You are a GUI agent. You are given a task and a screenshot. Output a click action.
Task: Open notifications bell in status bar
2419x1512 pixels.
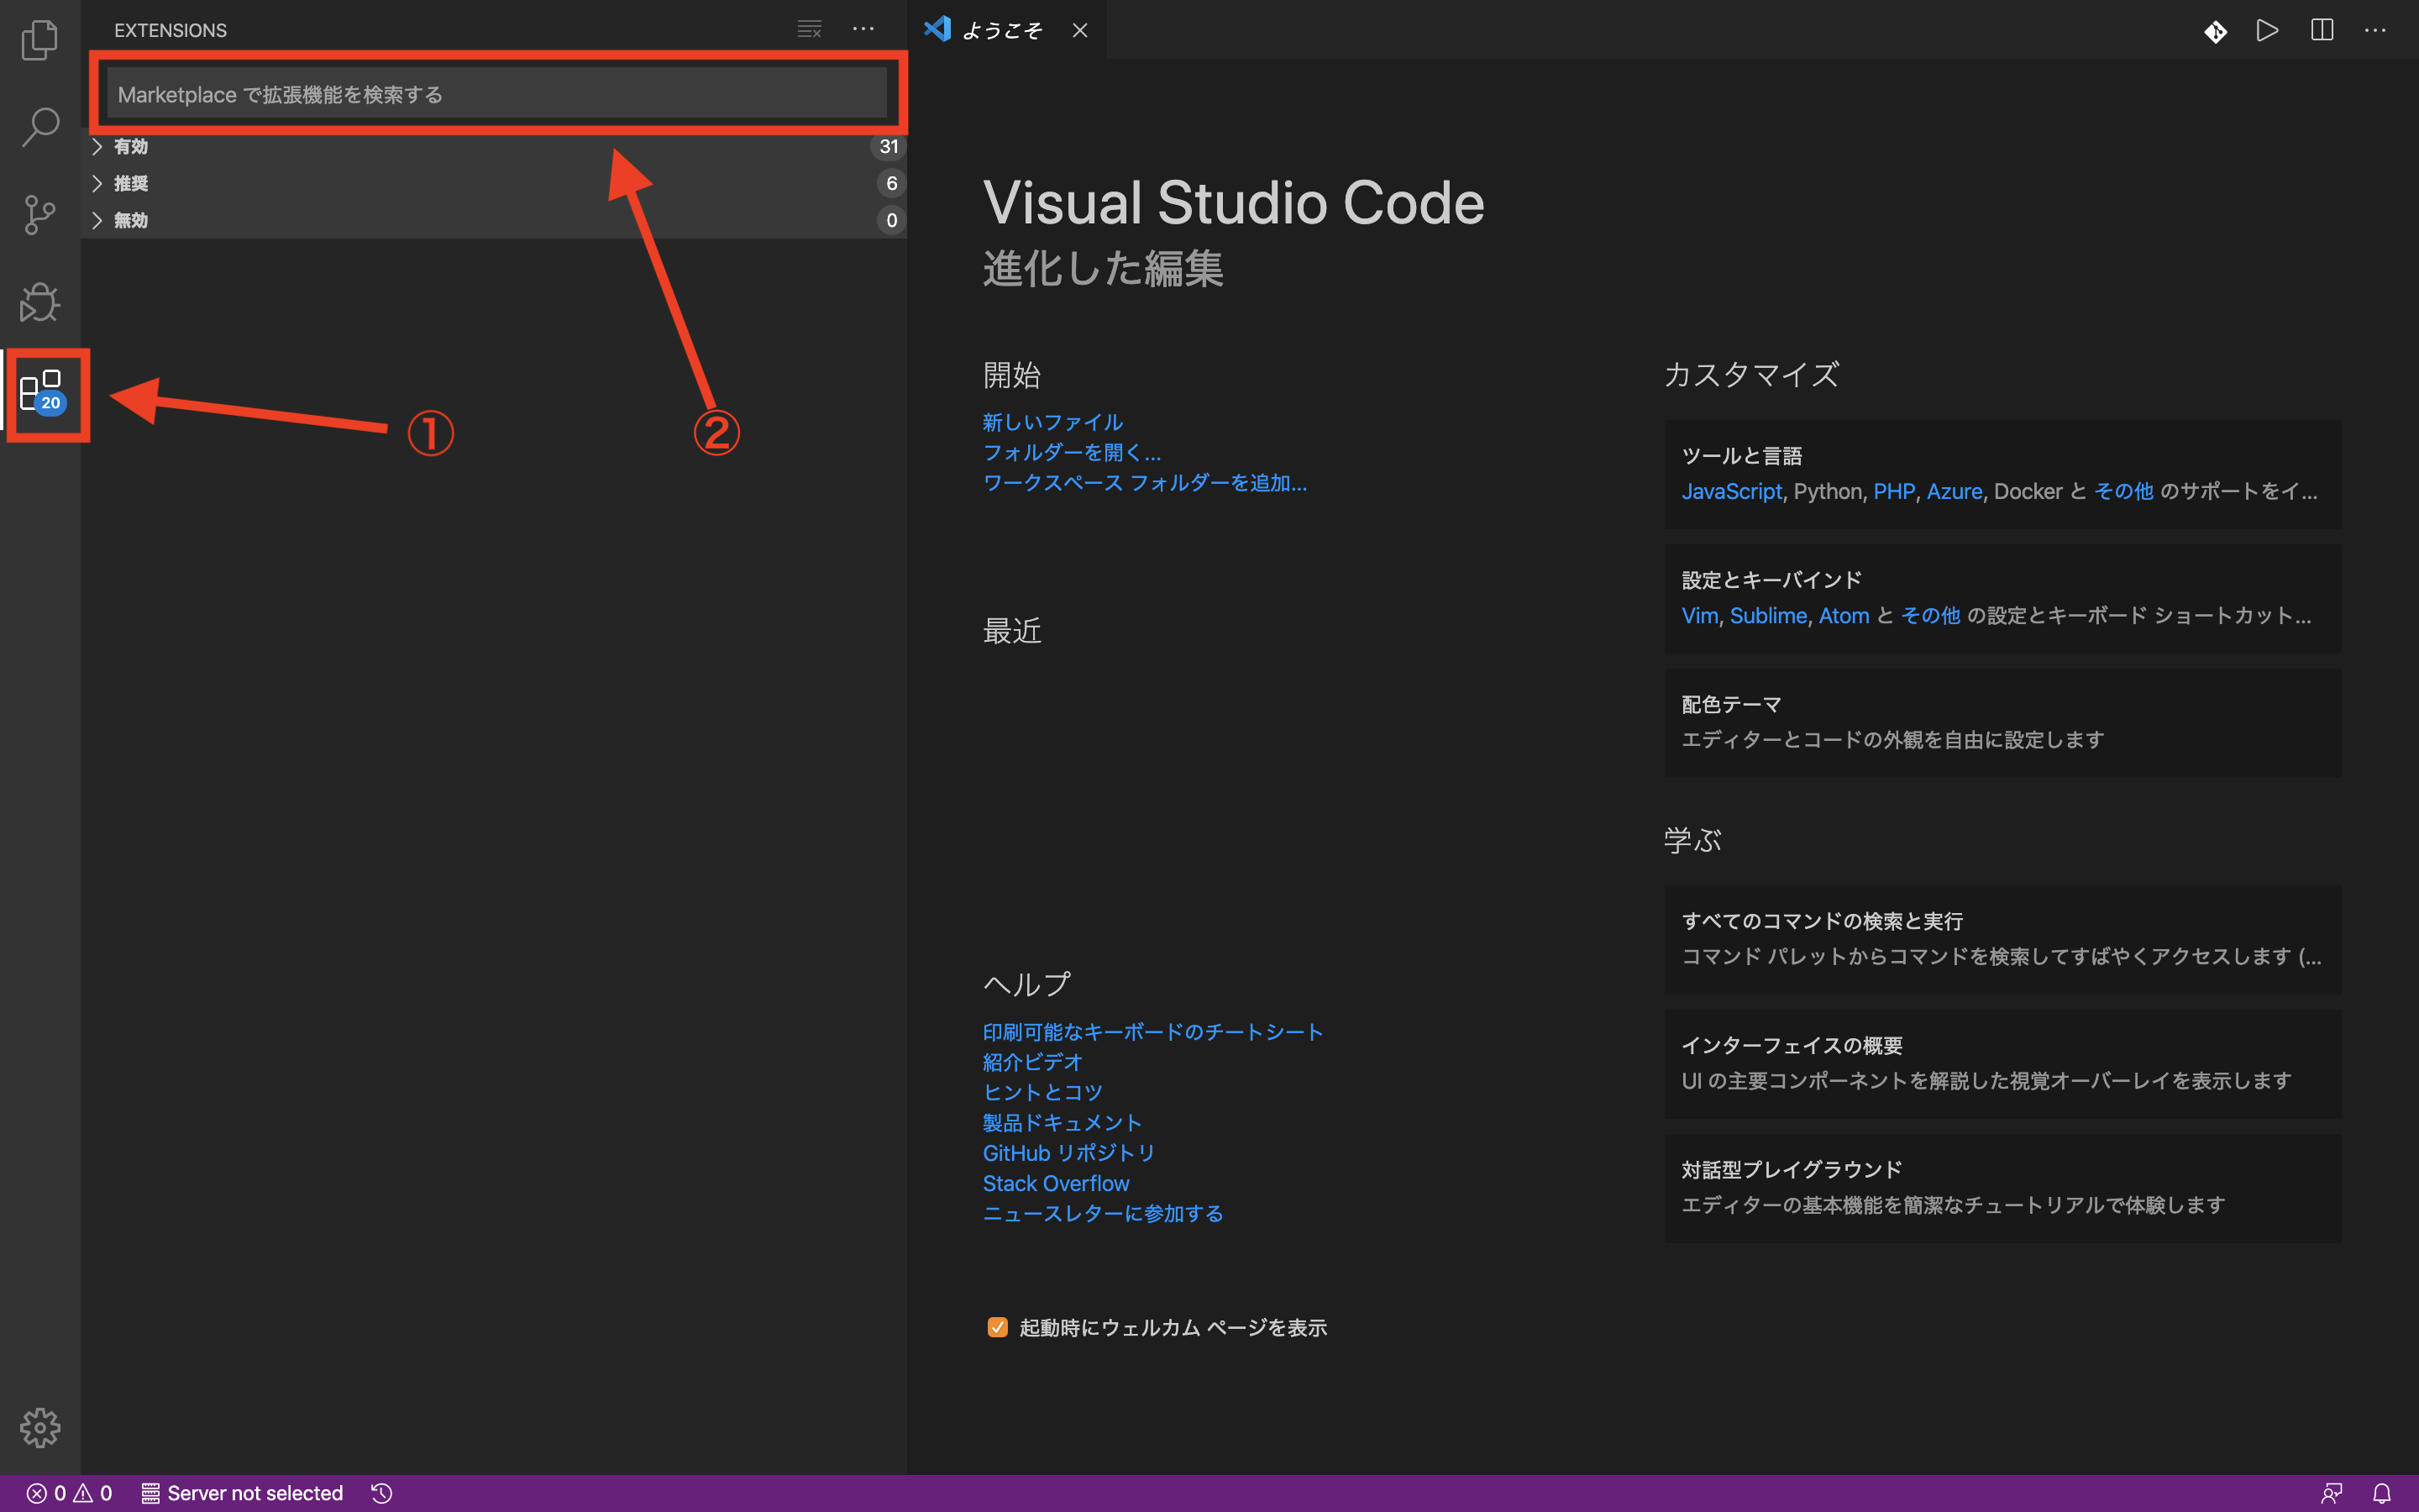(2382, 1493)
